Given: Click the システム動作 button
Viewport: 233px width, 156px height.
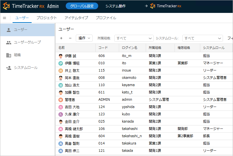Looking at the screenshot, I should pos(116,6).
